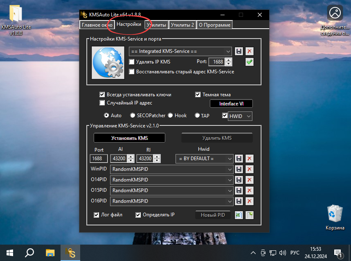
Task: Toggle the Лог файл checkbox
Action: [x=97, y=215]
